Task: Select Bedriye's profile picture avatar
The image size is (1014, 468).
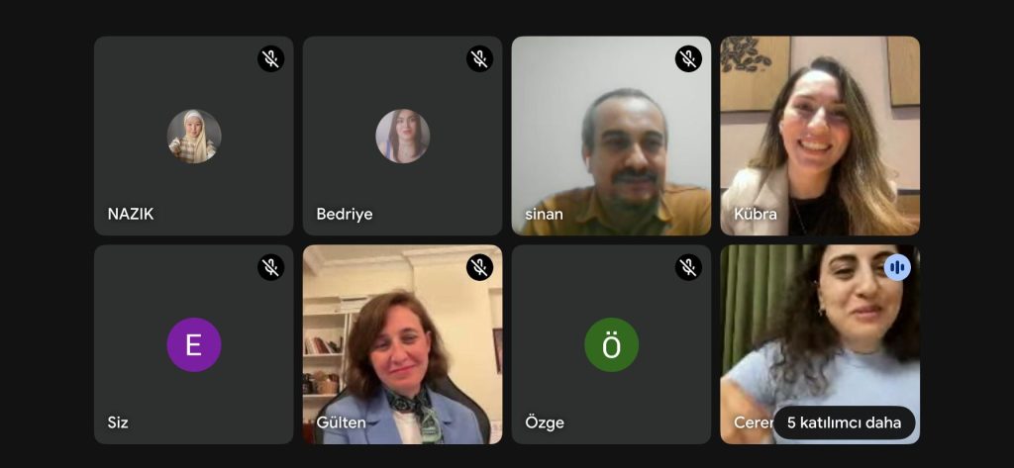Action: point(403,137)
